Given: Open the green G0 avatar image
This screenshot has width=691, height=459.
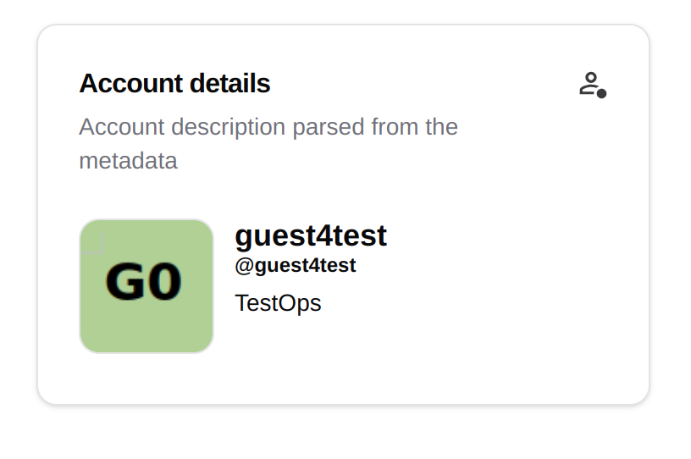Looking at the screenshot, I should 146,286.
